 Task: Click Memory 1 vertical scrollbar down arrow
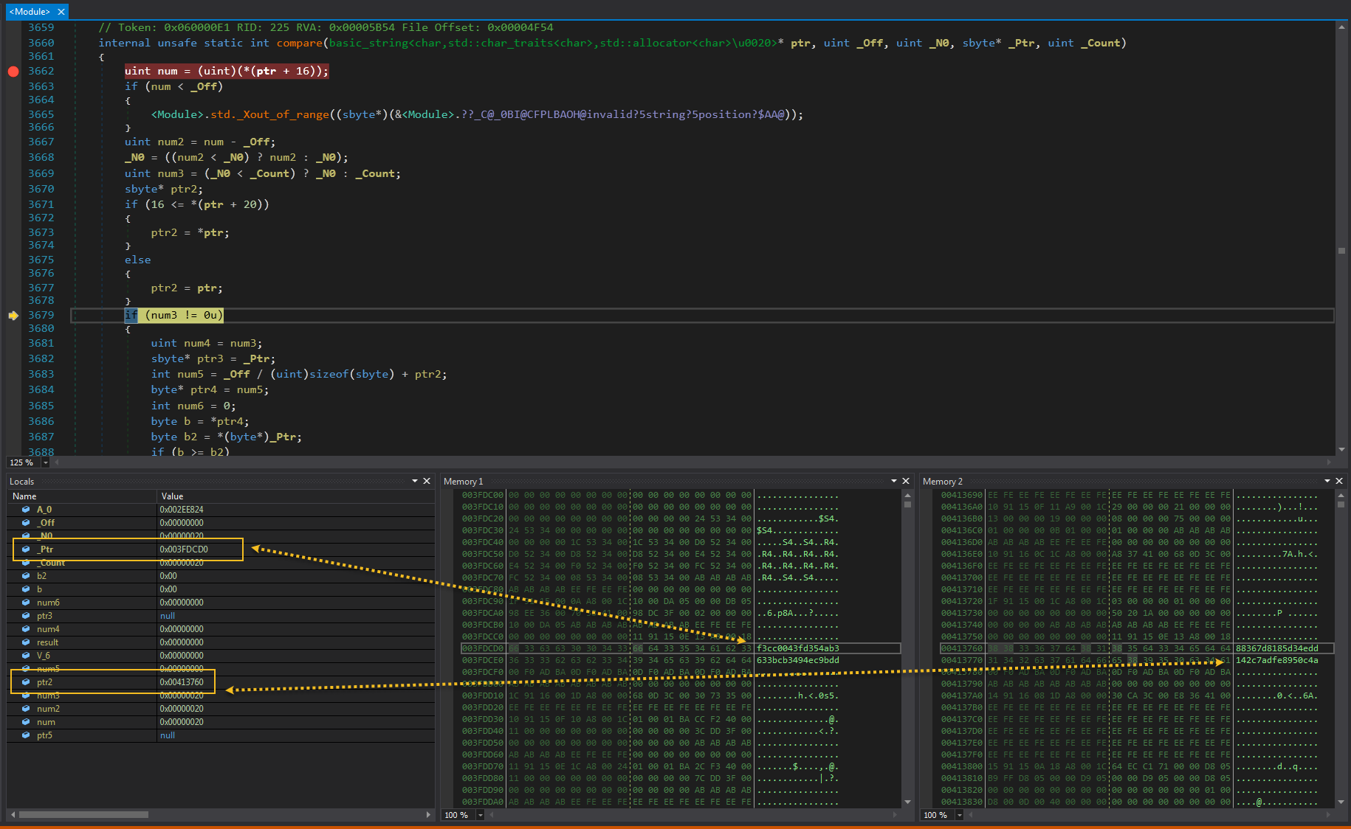(x=907, y=802)
